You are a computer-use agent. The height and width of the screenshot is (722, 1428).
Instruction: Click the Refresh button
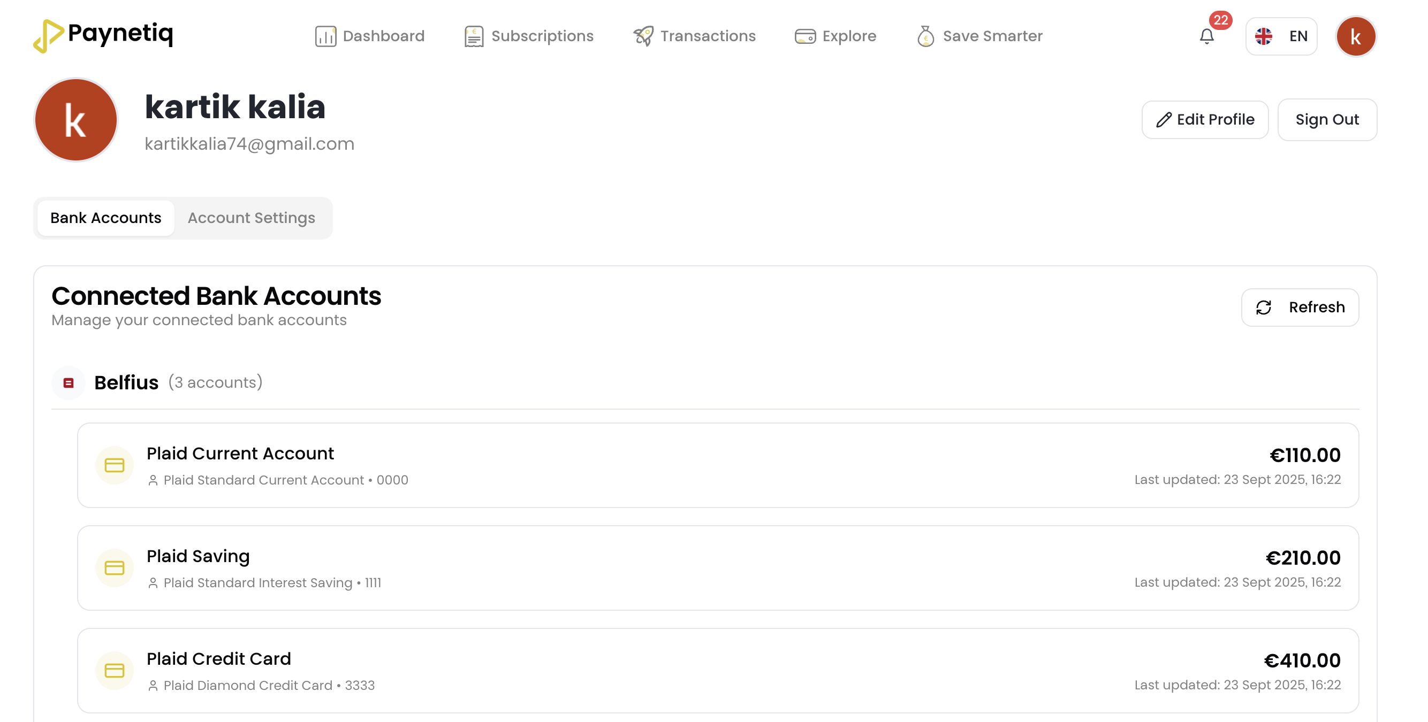[1300, 307]
